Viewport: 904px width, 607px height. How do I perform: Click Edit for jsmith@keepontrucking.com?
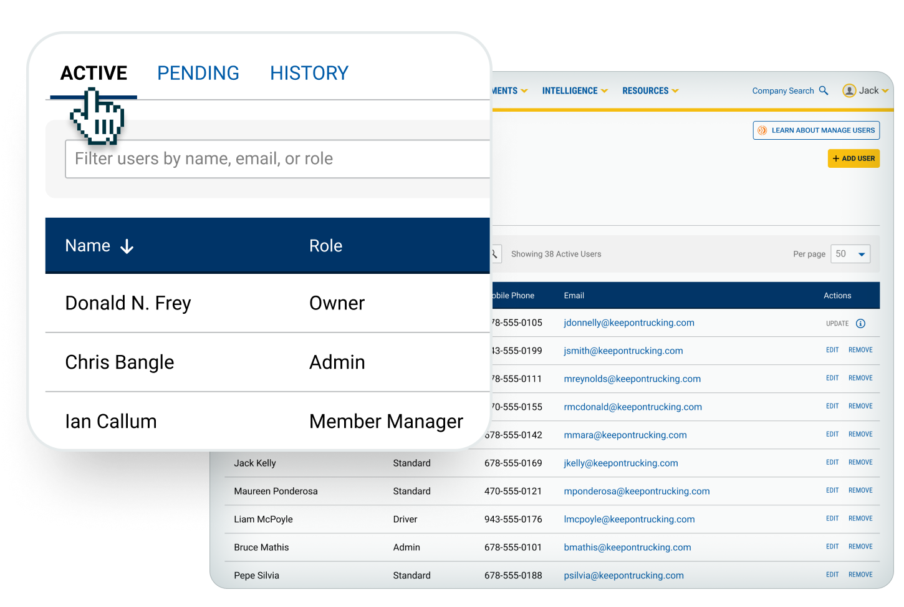(x=832, y=350)
